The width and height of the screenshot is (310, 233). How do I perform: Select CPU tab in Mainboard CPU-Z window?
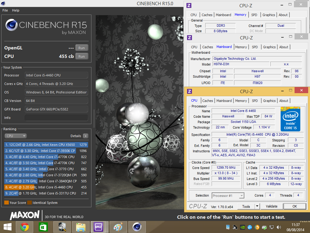coord(194,47)
